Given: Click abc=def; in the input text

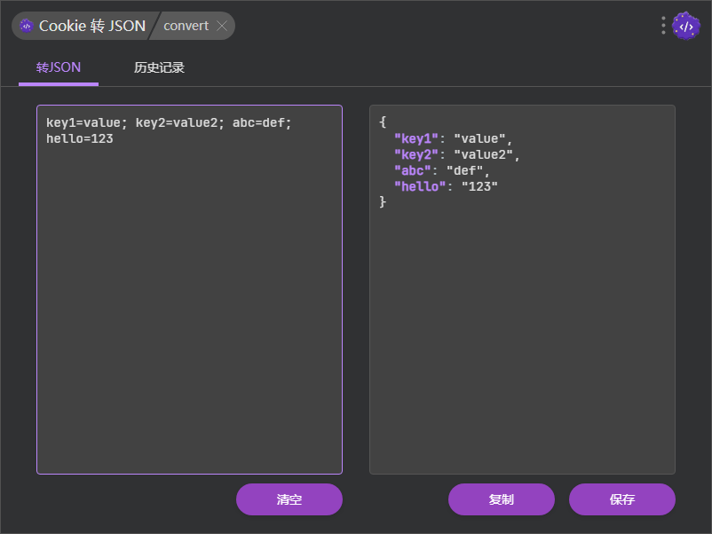Looking at the screenshot, I should click(262, 123).
